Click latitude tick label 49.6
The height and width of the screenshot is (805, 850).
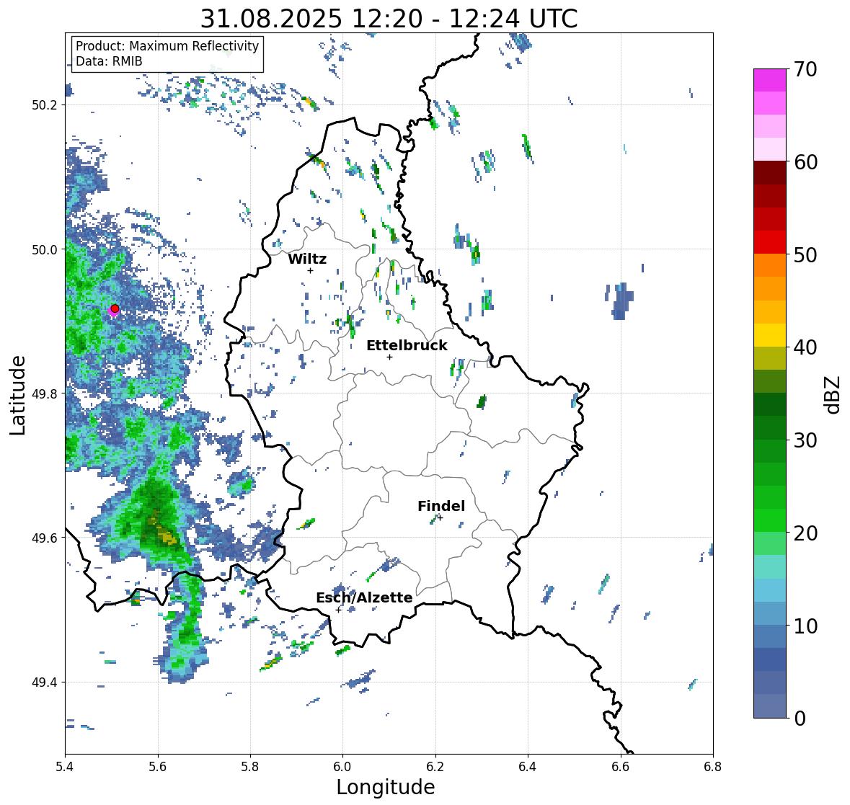click(45, 538)
